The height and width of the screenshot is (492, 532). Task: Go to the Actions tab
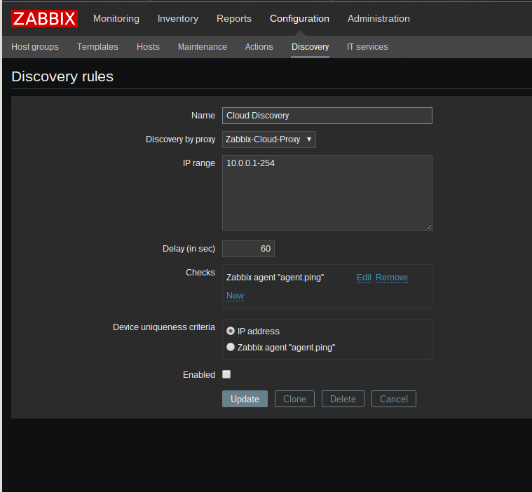point(259,47)
